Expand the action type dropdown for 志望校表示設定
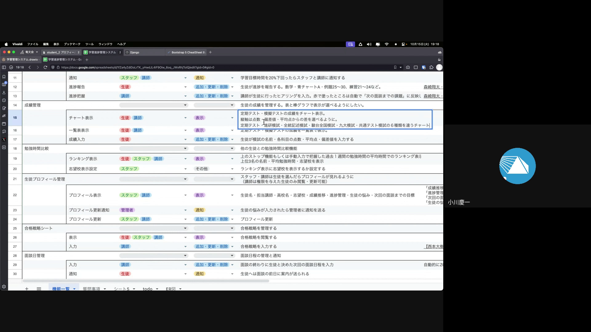This screenshot has height=332, width=591. click(232, 169)
